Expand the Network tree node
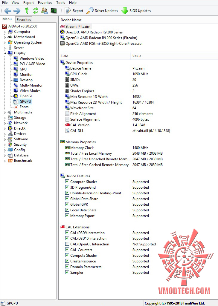The height and width of the screenshot is (306, 218). pos(5,123)
